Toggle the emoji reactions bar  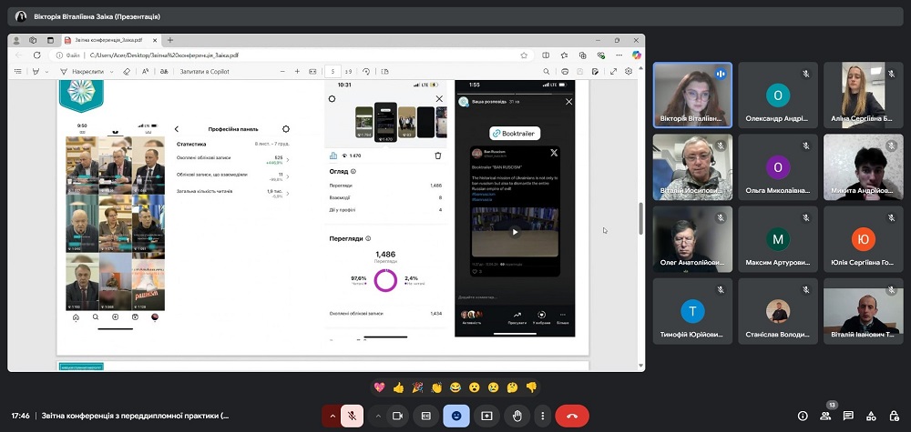[456, 416]
